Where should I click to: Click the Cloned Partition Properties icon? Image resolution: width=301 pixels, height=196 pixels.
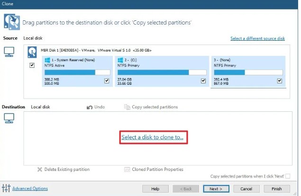[127, 169]
